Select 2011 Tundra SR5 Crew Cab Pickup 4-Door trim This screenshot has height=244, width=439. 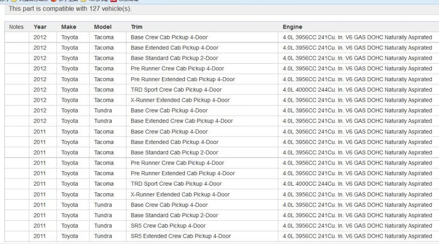168,226
